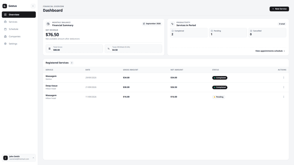Open actions menu for $16.00 Massagem row
This screenshot has height=165, width=294.
point(284,97)
